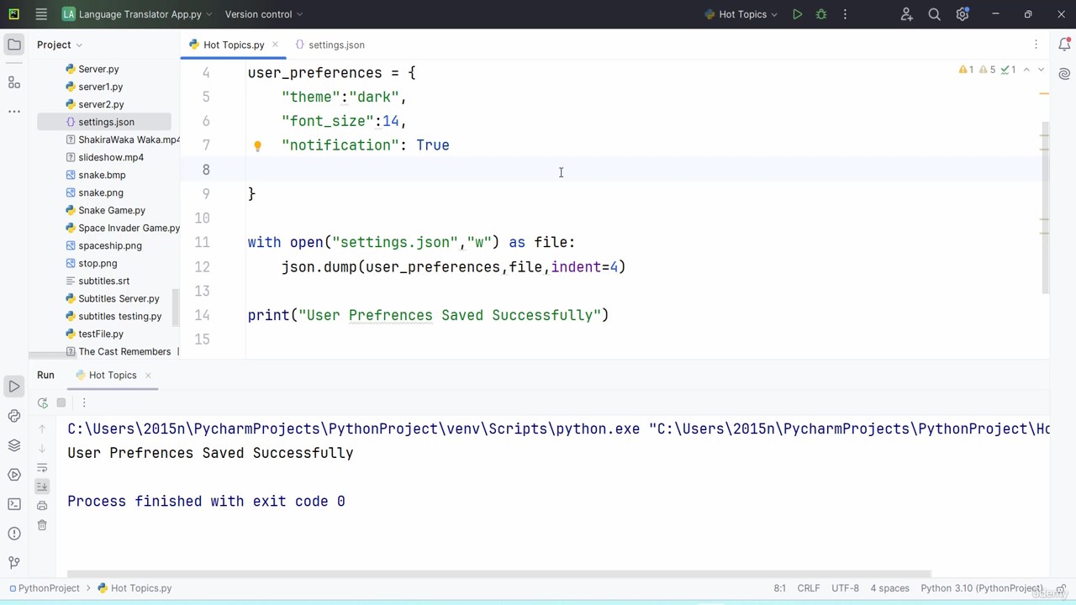Clear all console output trash icon
The height and width of the screenshot is (605, 1076).
click(x=42, y=525)
